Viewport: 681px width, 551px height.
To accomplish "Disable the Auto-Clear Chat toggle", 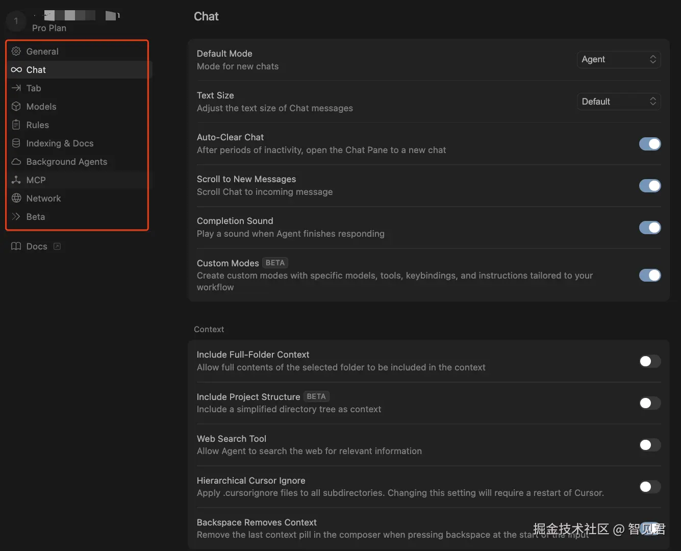I will tap(649, 144).
